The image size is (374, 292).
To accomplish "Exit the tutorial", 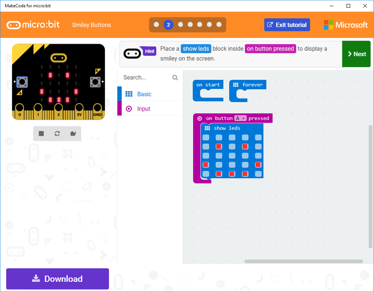I will (287, 25).
